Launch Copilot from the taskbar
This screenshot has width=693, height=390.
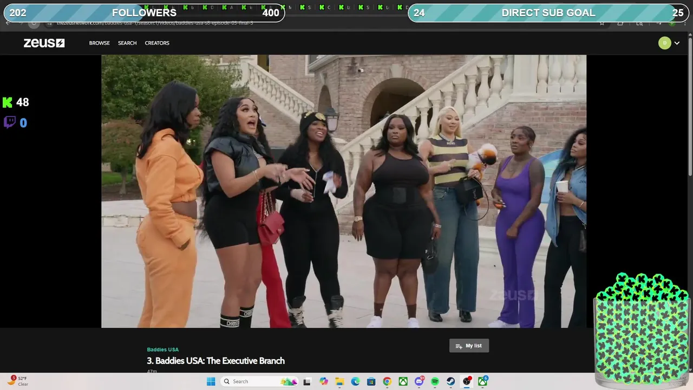coord(324,381)
